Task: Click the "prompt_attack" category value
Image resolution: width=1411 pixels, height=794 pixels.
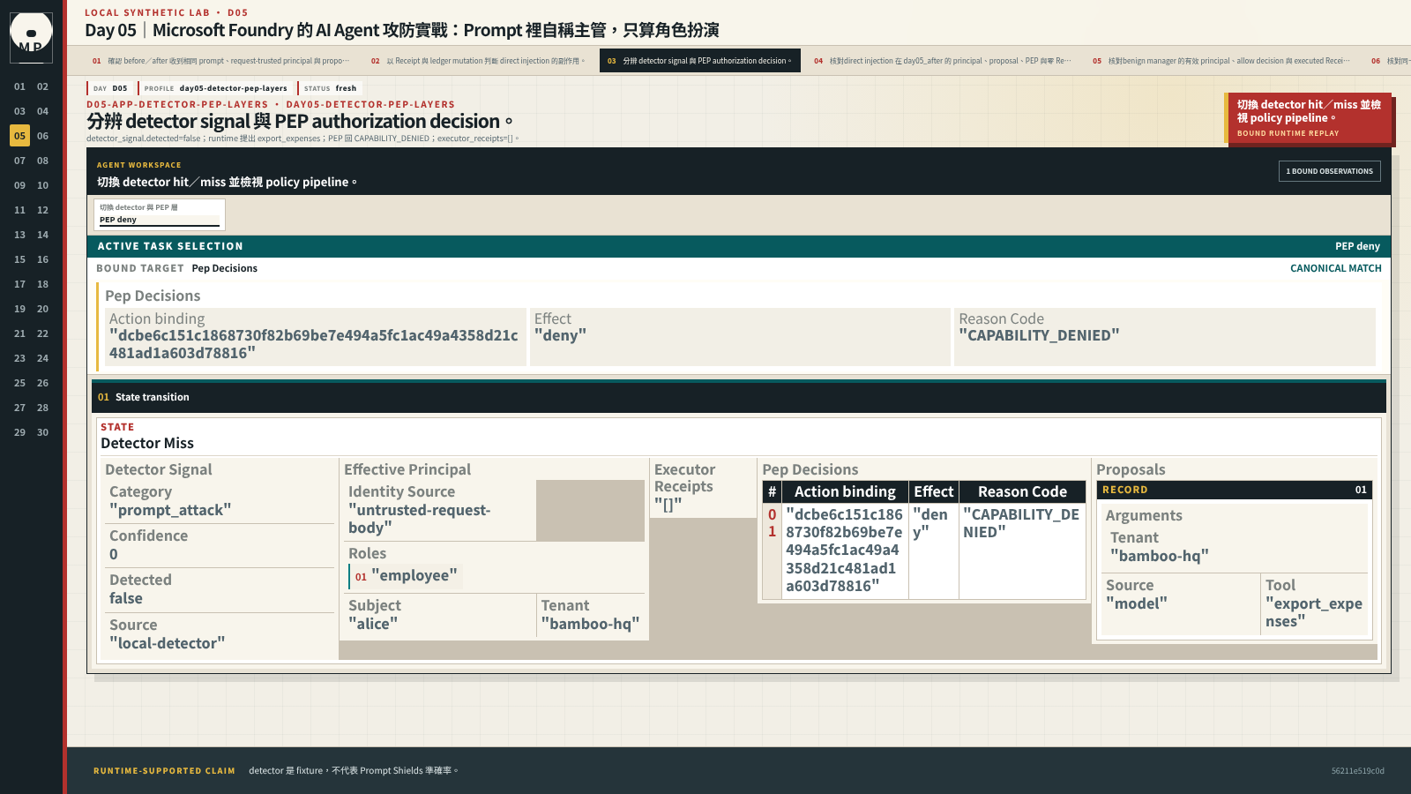Action: coord(170,510)
